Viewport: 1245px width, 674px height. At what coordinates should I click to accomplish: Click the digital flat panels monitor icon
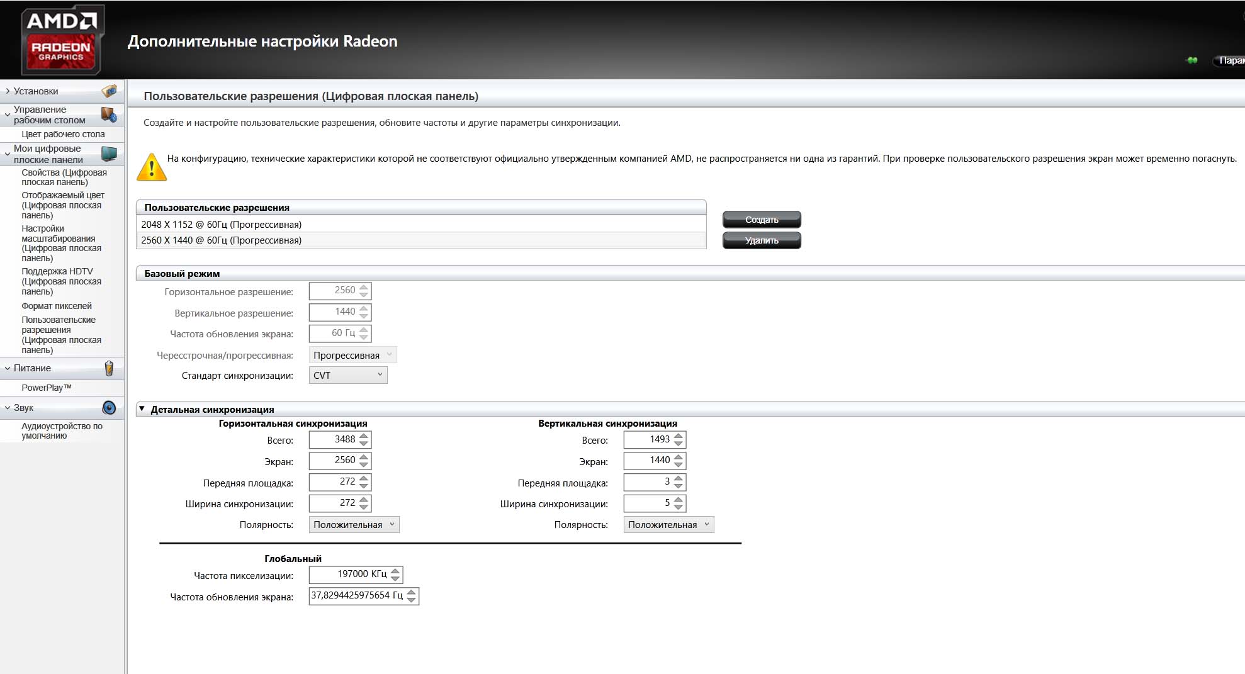coord(109,154)
